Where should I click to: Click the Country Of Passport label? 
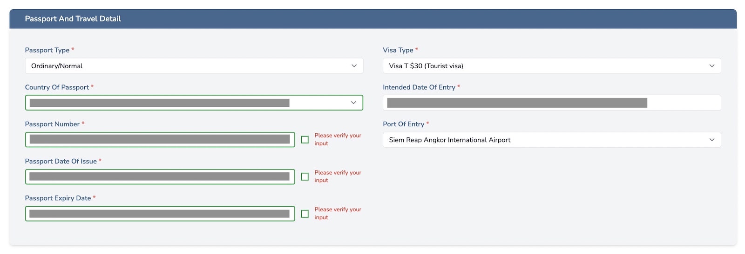point(57,87)
